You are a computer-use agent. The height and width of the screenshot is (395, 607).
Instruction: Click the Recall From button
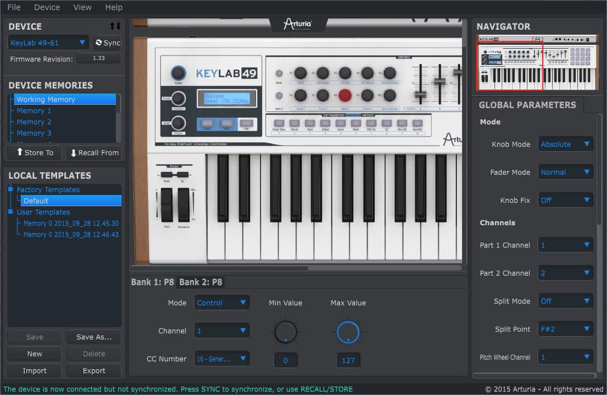[x=94, y=152]
